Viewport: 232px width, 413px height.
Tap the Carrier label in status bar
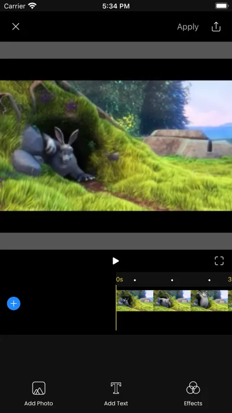click(15, 6)
